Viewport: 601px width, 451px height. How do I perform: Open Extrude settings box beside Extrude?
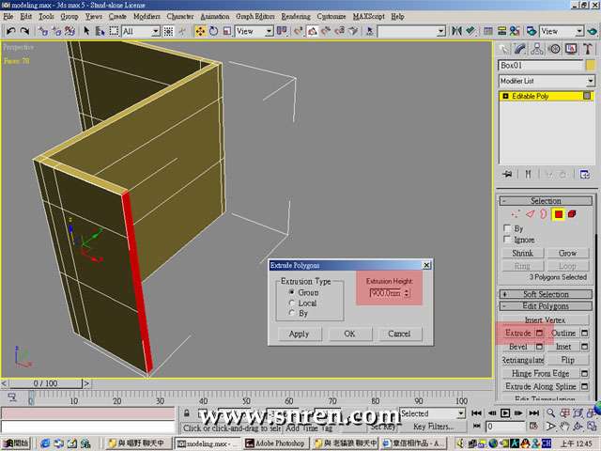pos(541,334)
